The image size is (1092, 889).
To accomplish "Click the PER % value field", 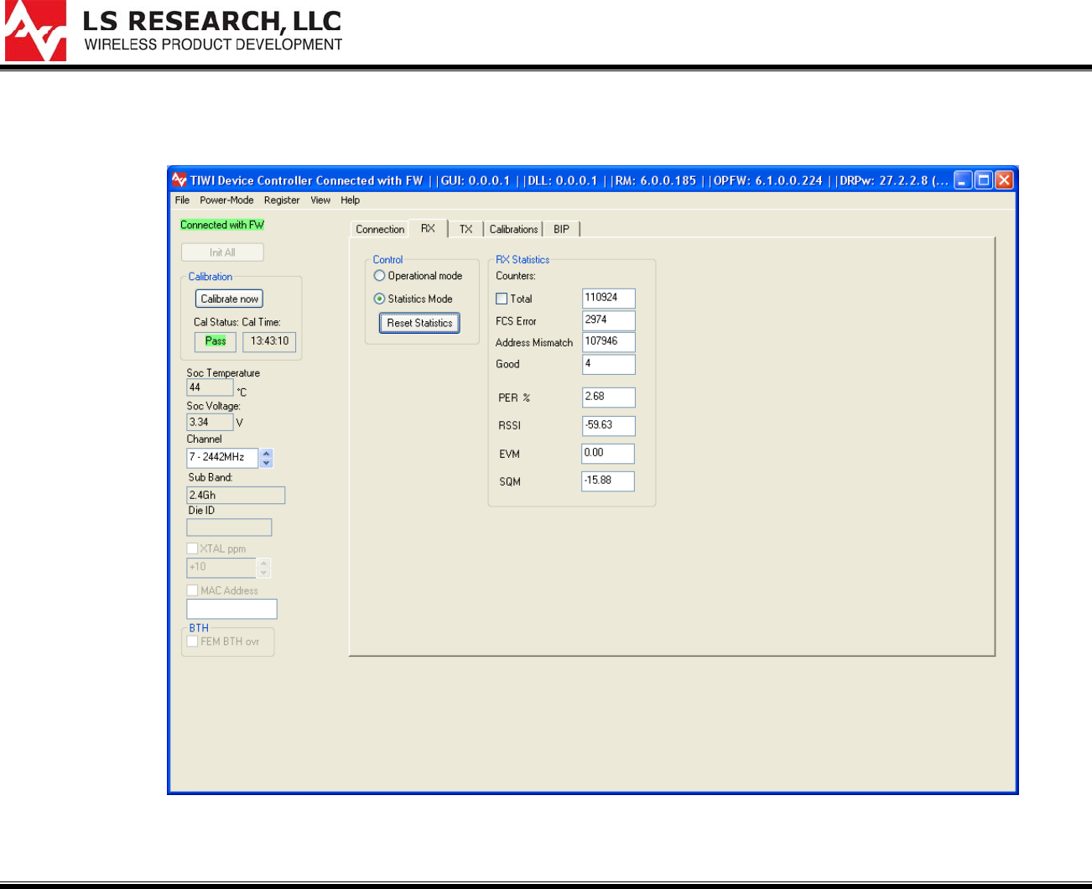I will click(609, 398).
